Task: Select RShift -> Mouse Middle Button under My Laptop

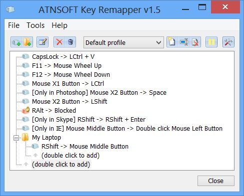Action: [x=85, y=147]
